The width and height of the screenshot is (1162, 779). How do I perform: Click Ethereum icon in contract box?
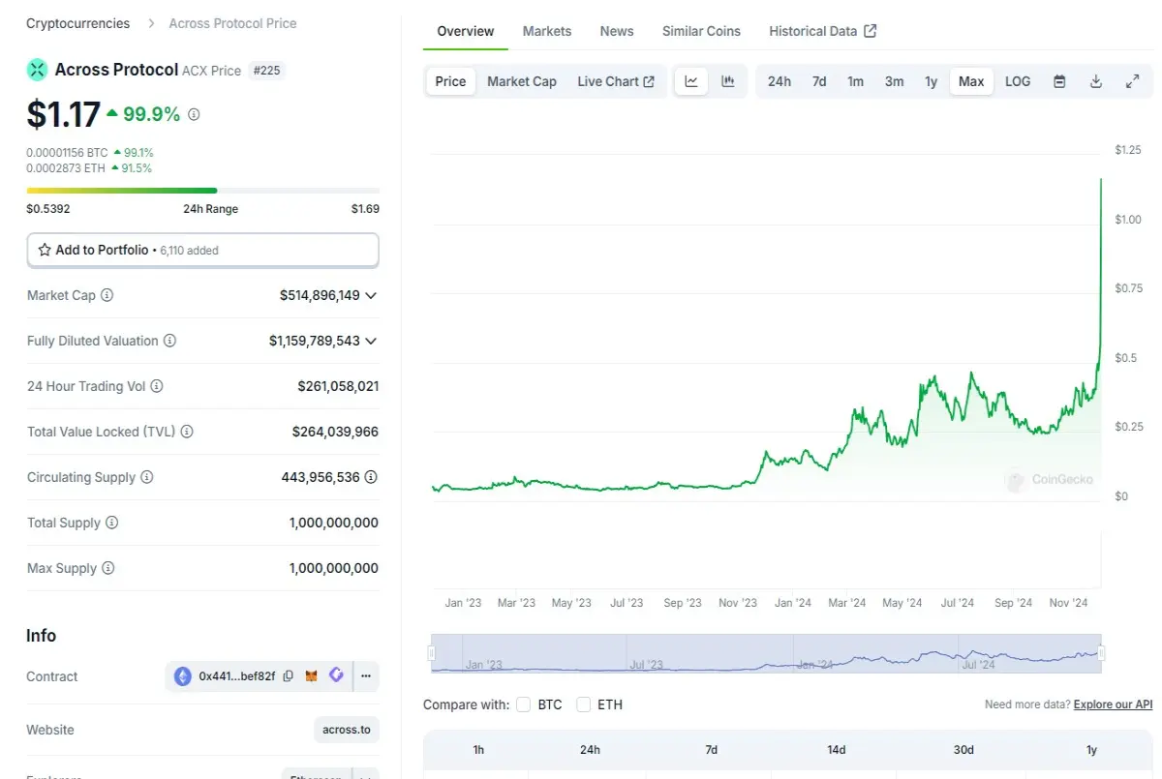click(183, 676)
